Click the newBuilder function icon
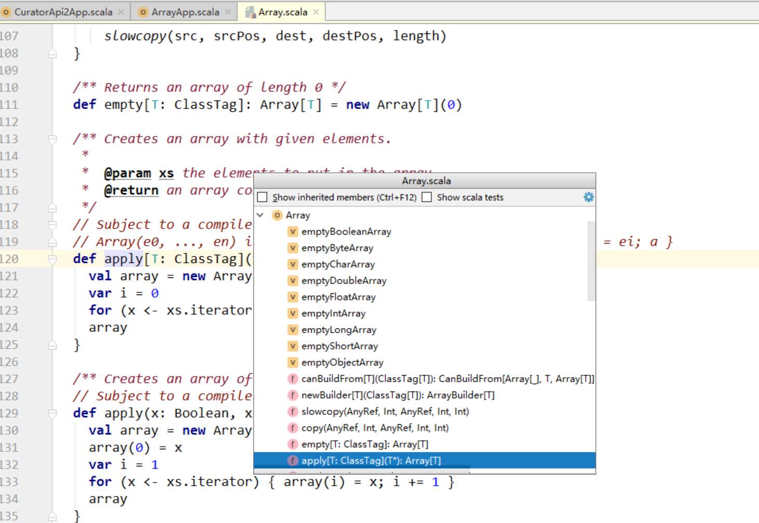This screenshot has height=523, width=759. [x=293, y=395]
